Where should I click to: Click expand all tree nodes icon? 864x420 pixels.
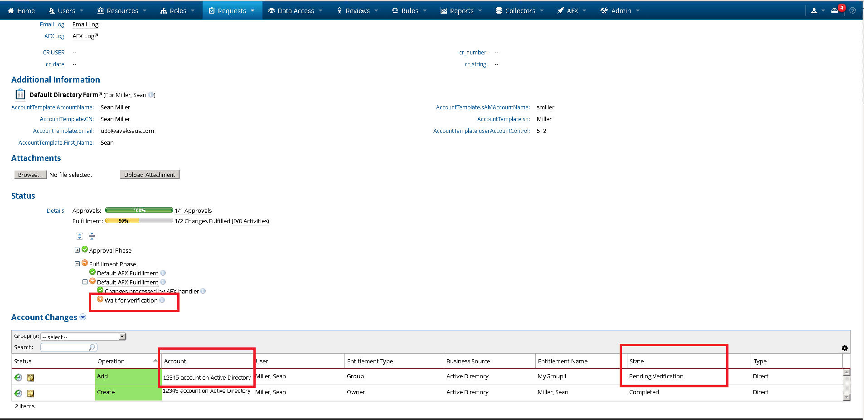click(79, 236)
